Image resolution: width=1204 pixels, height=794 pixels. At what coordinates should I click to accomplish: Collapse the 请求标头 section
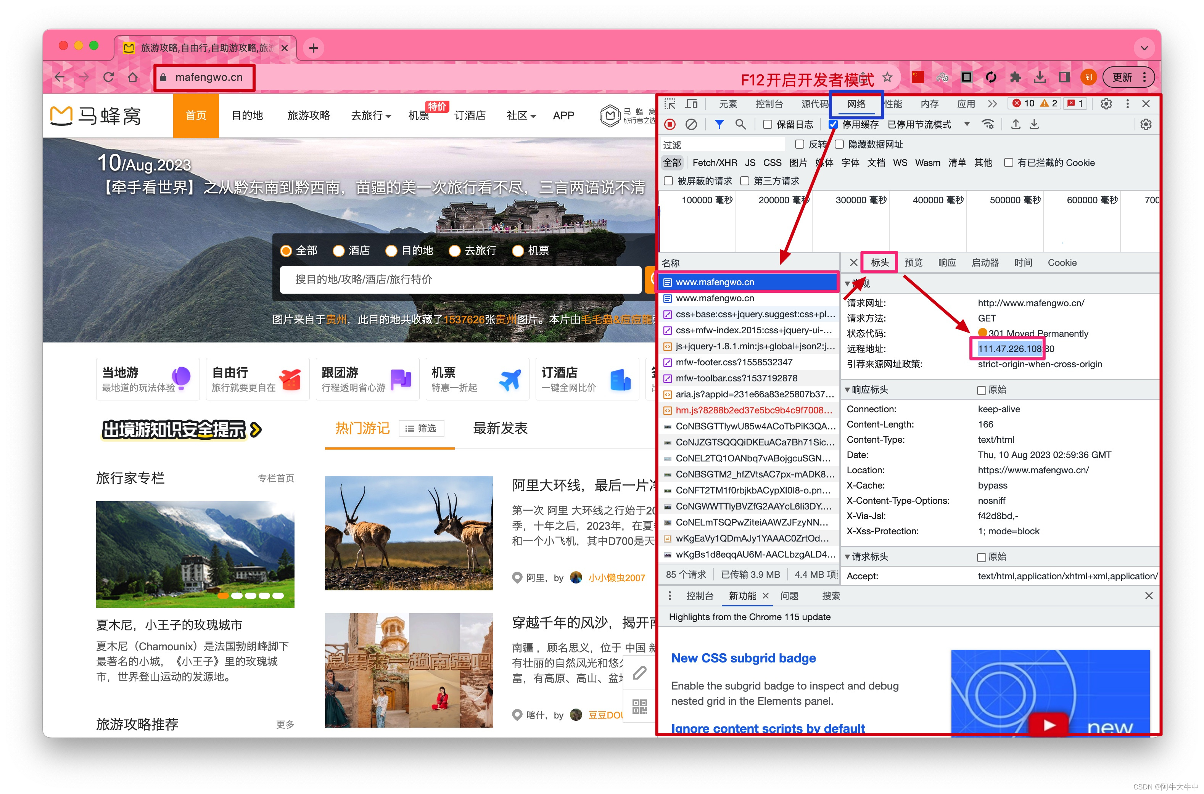[x=847, y=556]
